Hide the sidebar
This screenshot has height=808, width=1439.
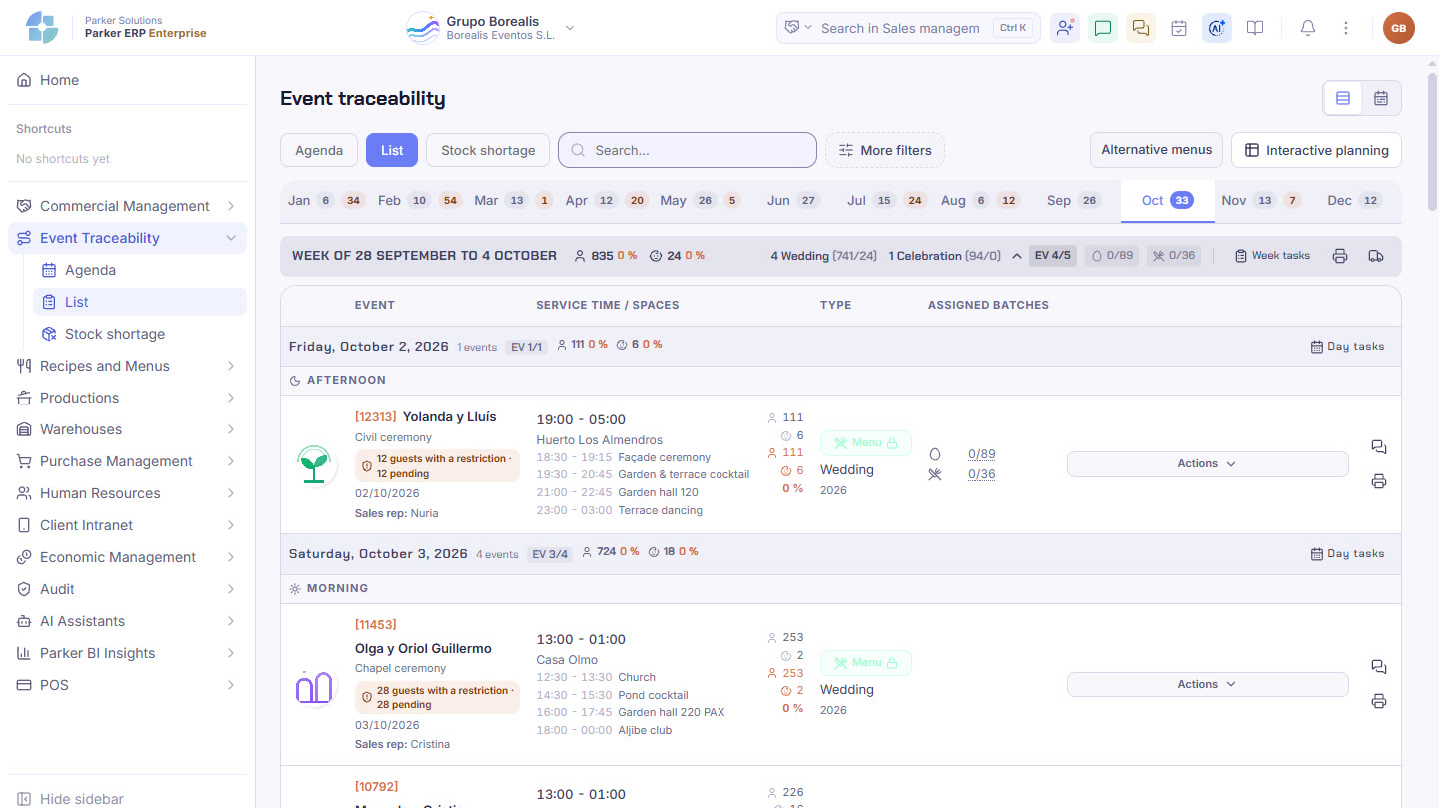70,799
